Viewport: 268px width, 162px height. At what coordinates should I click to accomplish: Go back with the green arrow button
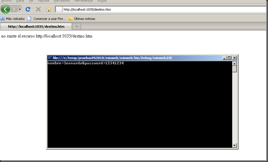(5, 9)
